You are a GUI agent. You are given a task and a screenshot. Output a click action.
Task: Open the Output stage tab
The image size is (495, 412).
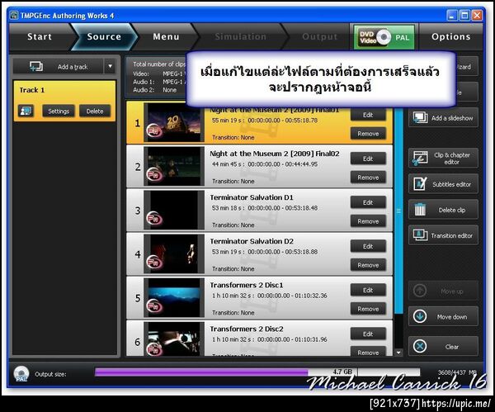[319, 36]
